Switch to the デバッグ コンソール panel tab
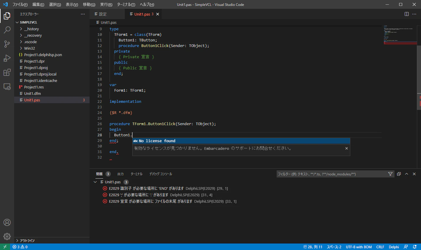The width and height of the screenshot is (421, 250). [161, 174]
